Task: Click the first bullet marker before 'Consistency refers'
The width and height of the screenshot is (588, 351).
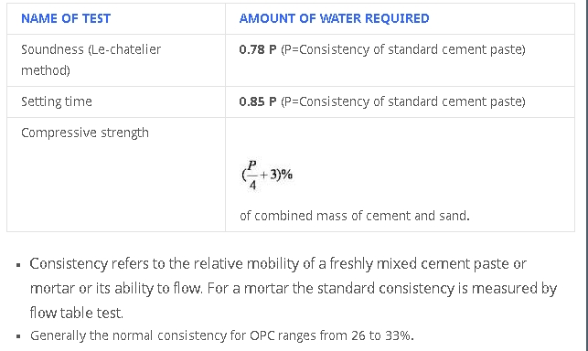Action: tap(18, 265)
